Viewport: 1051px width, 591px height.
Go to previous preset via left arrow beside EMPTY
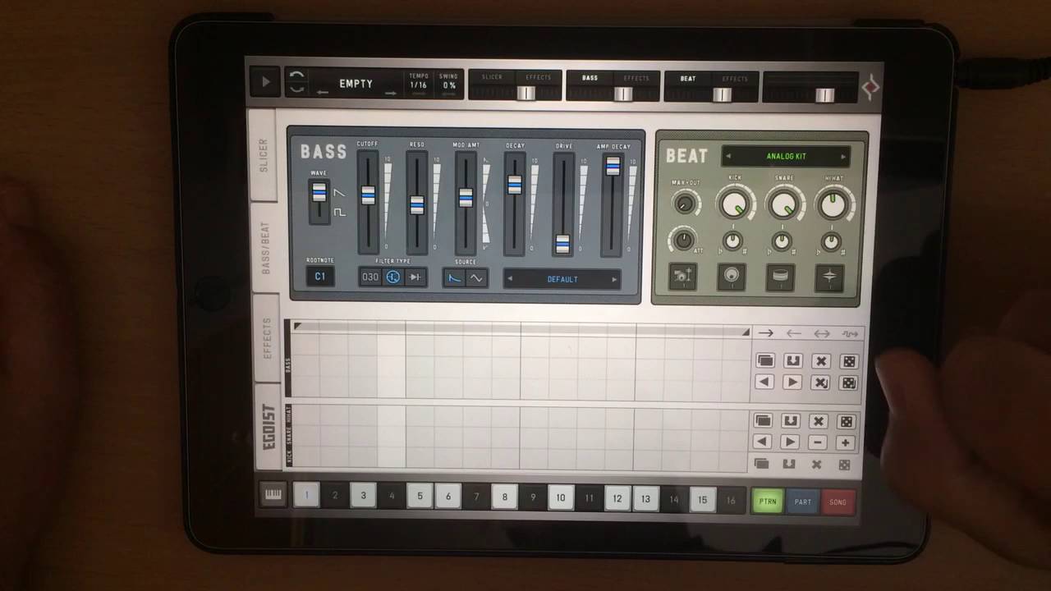pos(323,92)
